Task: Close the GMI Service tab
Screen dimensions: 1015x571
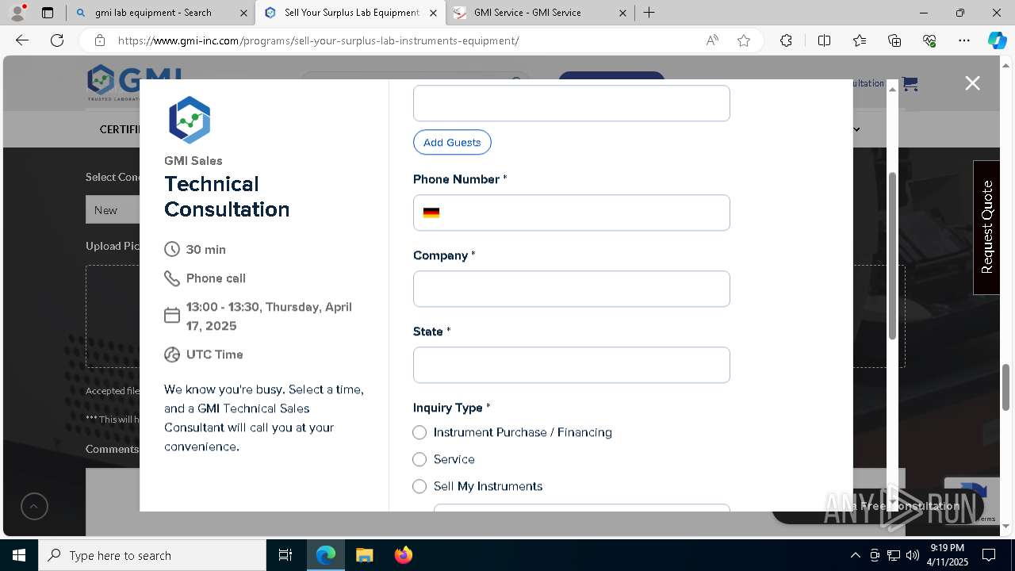Action: point(622,13)
